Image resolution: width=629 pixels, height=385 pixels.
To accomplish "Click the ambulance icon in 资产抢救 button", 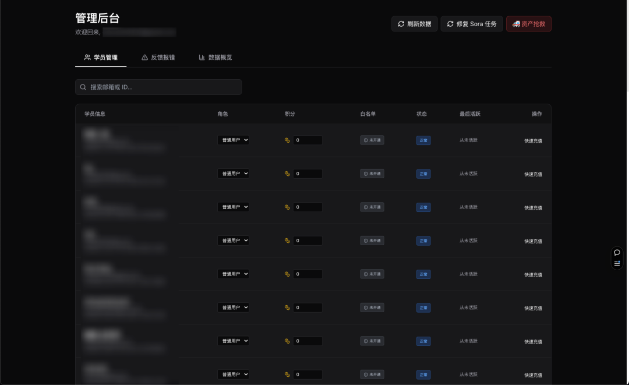I will (515, 24).
